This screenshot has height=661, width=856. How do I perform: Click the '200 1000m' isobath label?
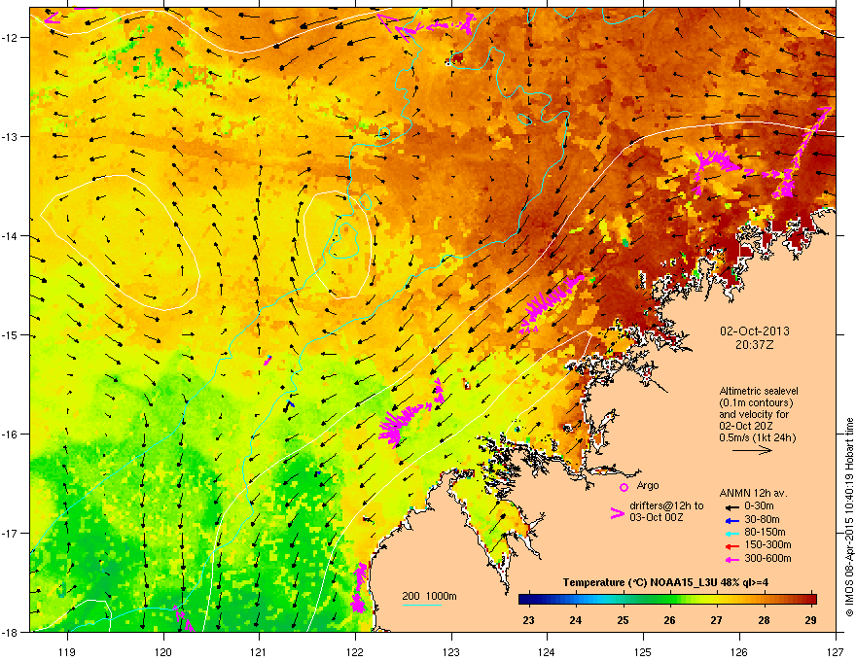pos(429,596)
